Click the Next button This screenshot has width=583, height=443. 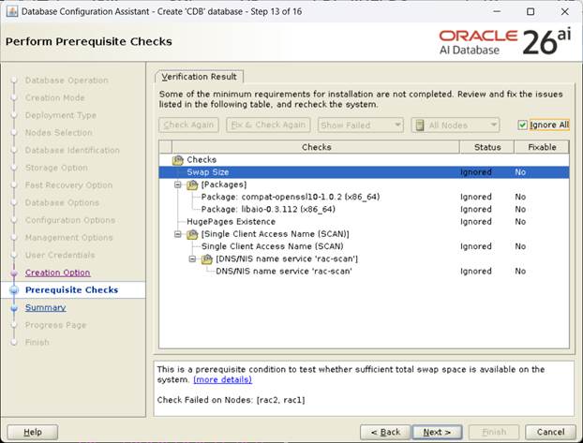click(437, 432)
